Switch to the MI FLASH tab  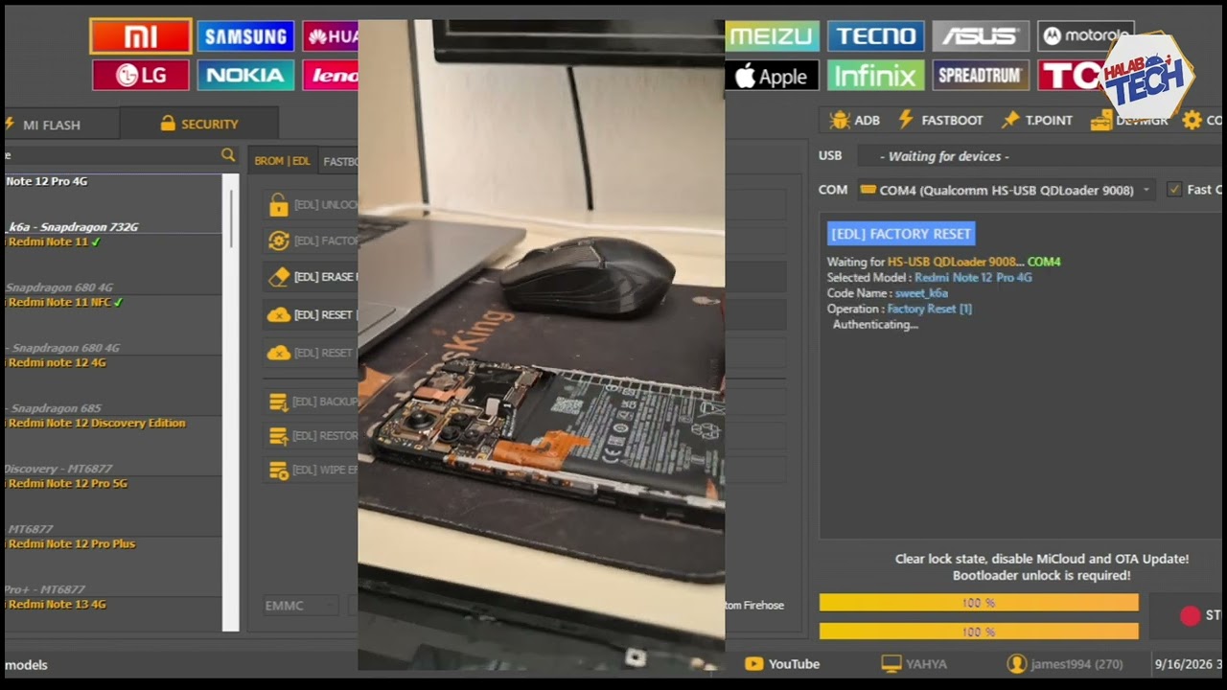click(x=61, y=125)
